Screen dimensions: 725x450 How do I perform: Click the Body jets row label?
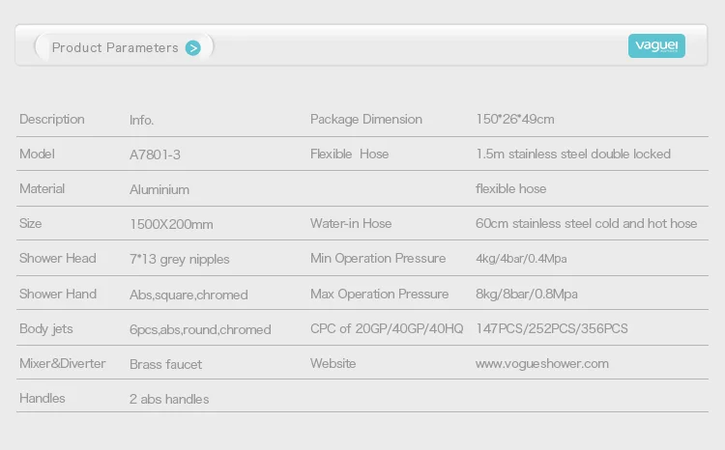click(48, 329)
